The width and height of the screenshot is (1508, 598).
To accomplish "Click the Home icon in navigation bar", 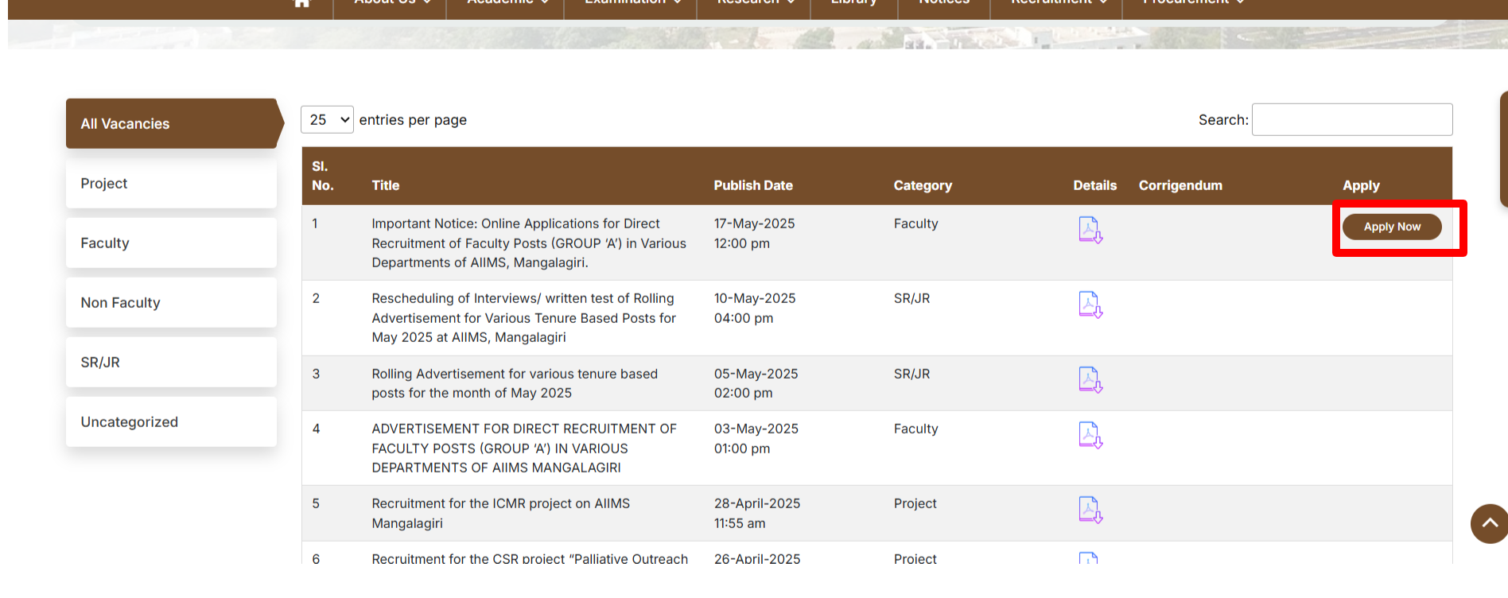I will tap(301, 3).
